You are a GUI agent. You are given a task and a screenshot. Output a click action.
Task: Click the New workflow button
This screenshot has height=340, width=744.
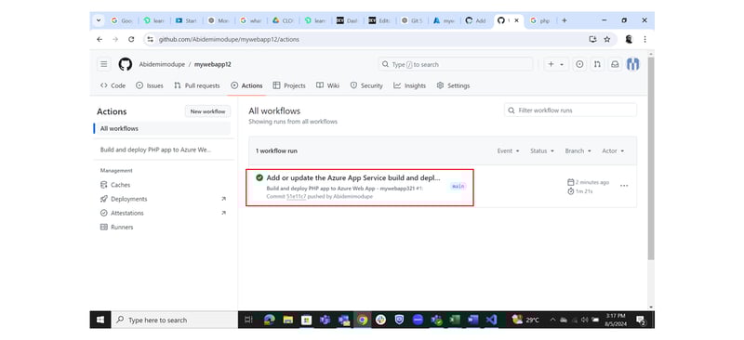(x=207, y=111)
